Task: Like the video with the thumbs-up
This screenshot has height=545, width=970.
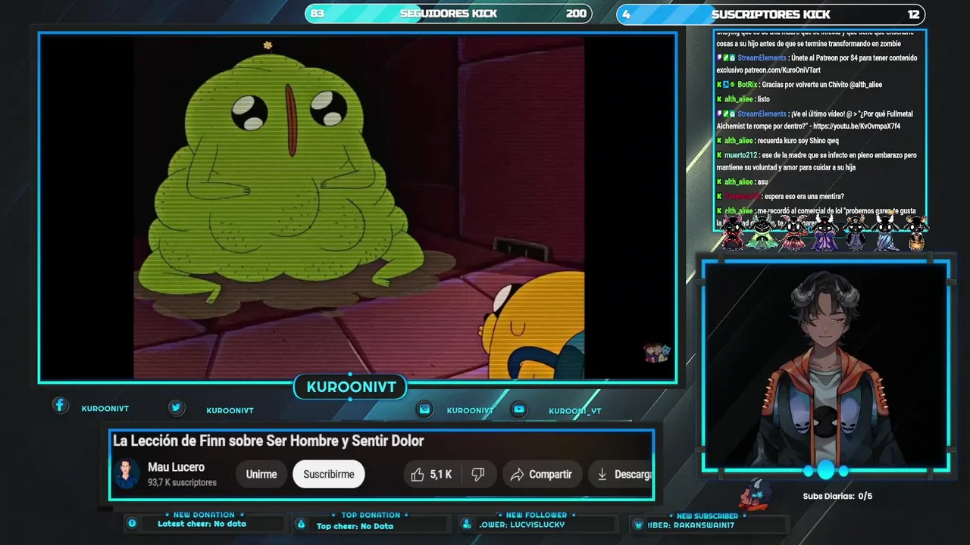Action: pos(418,475)
